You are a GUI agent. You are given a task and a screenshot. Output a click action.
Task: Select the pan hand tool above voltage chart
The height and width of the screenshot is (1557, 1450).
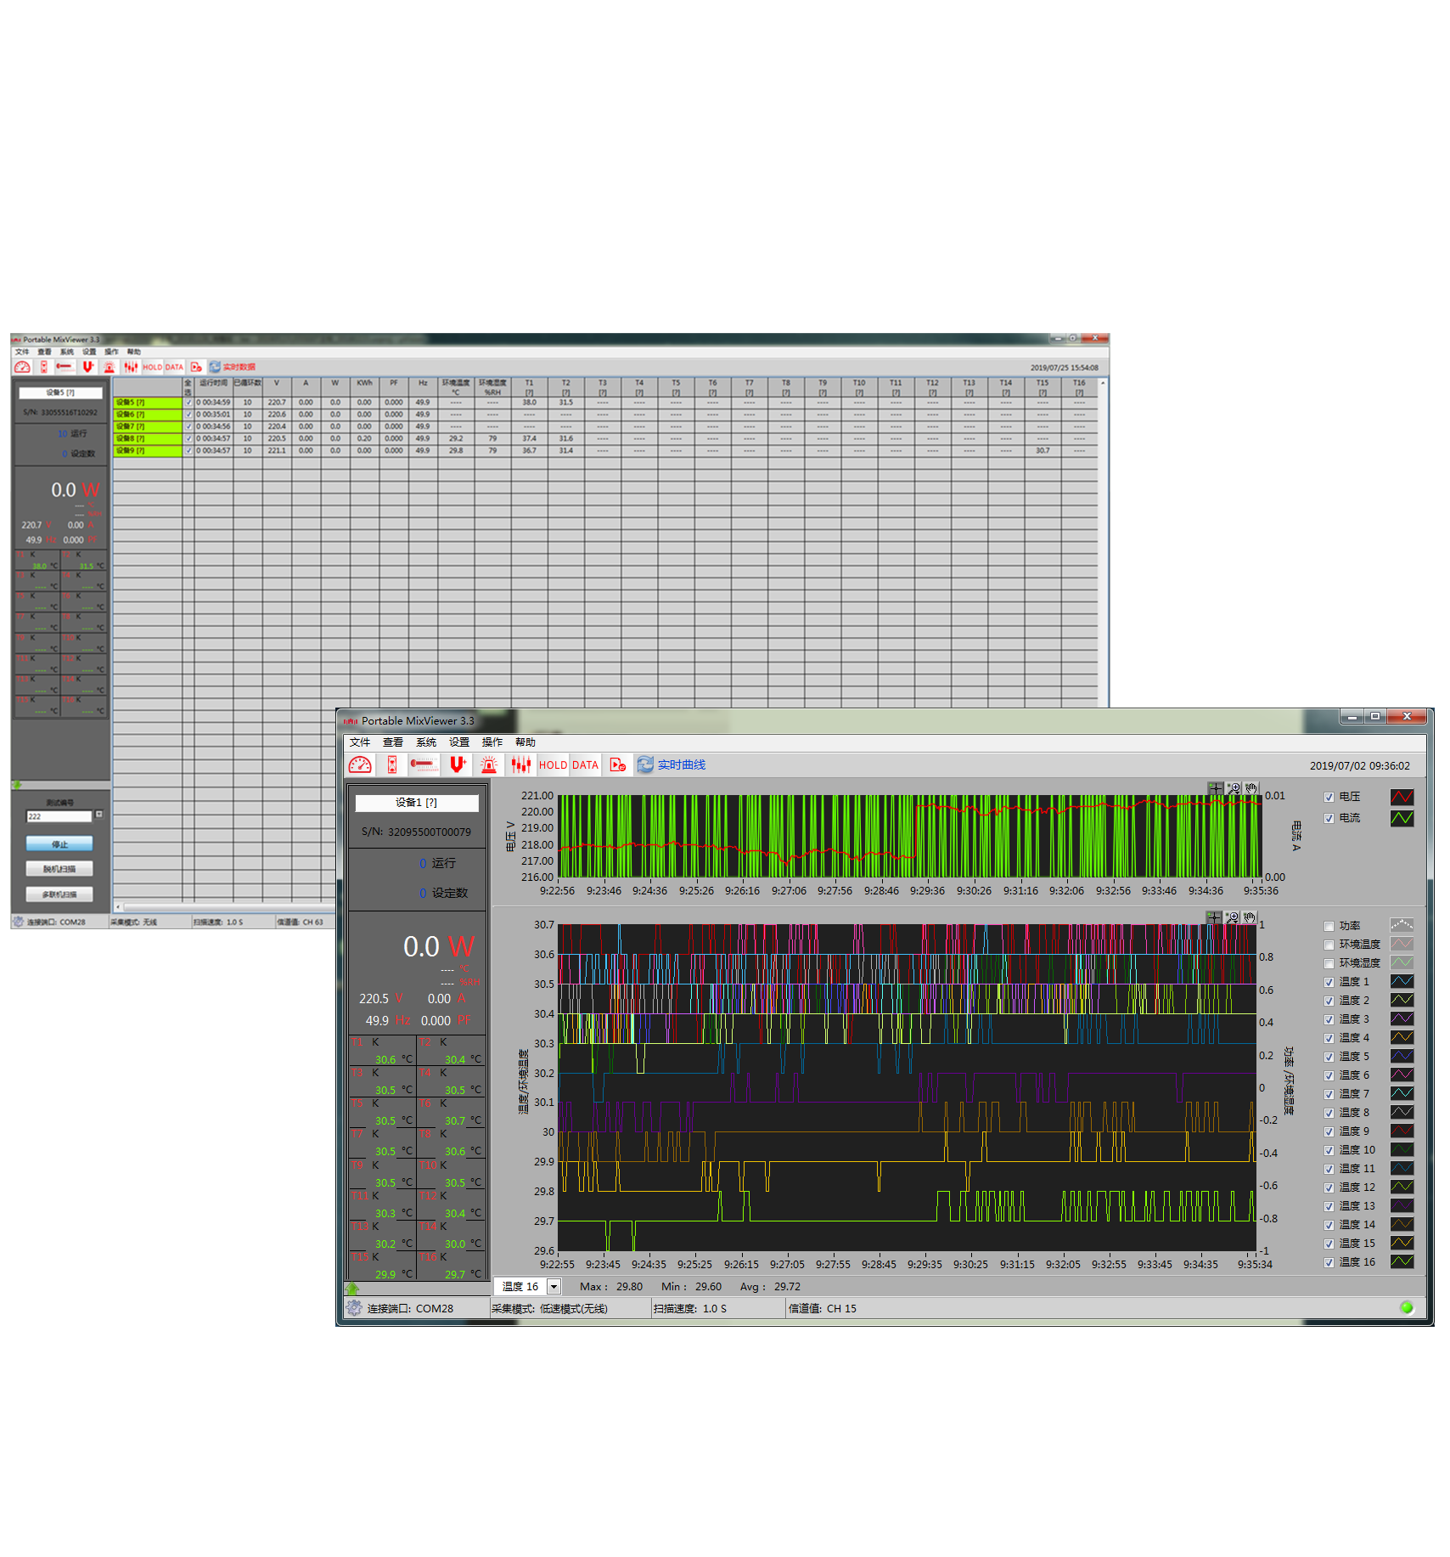[x=1250, y=788]
